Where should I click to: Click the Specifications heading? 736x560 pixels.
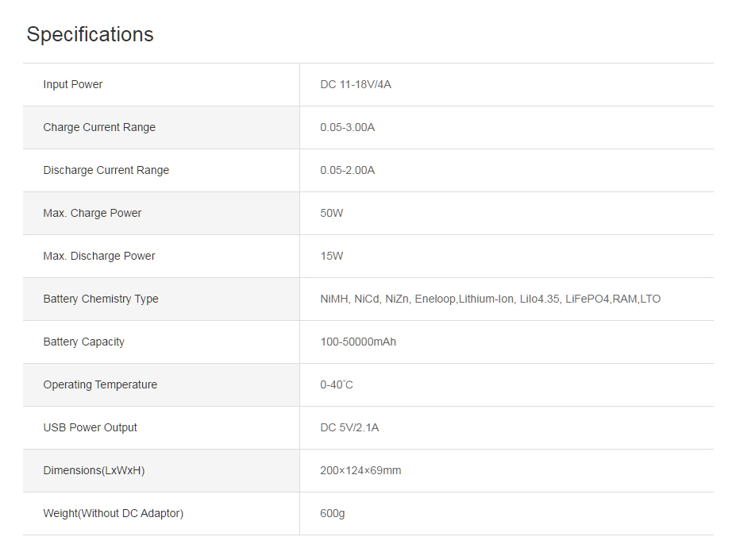pos(90,35)
